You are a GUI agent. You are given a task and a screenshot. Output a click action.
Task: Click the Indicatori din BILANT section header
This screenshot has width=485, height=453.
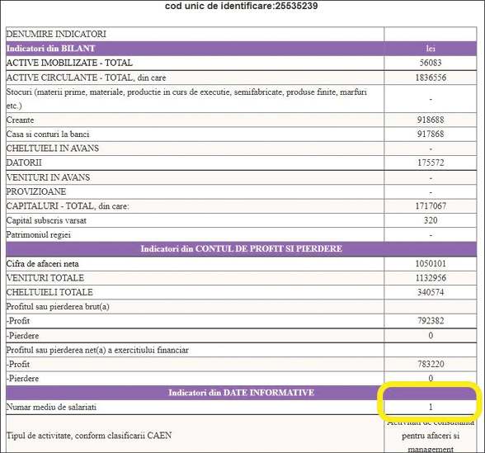(x=51, y=48)
